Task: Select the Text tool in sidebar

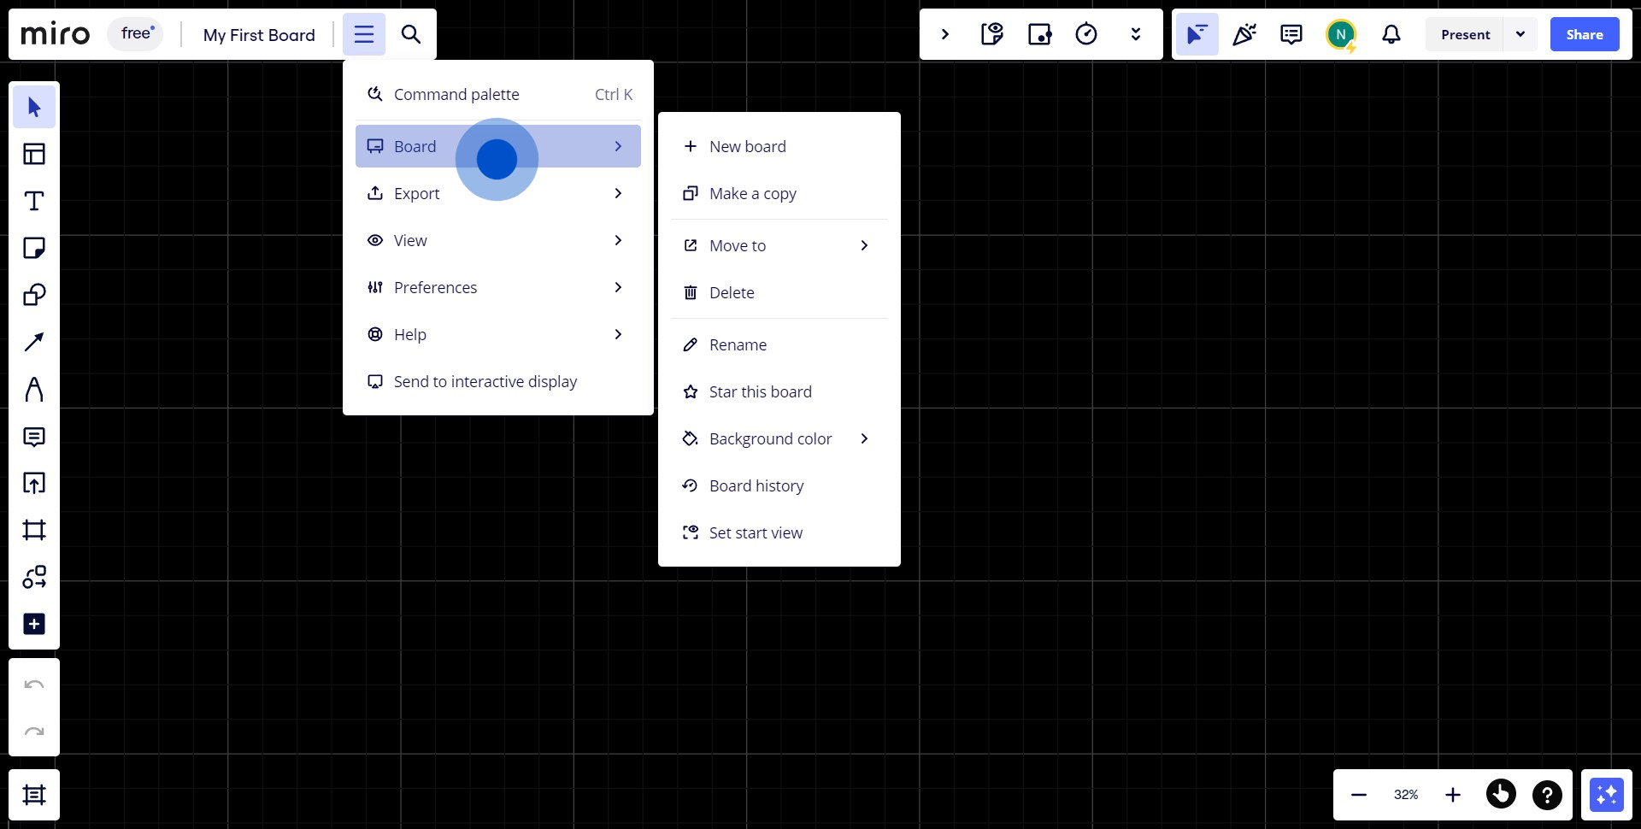Action: (34, 201)
